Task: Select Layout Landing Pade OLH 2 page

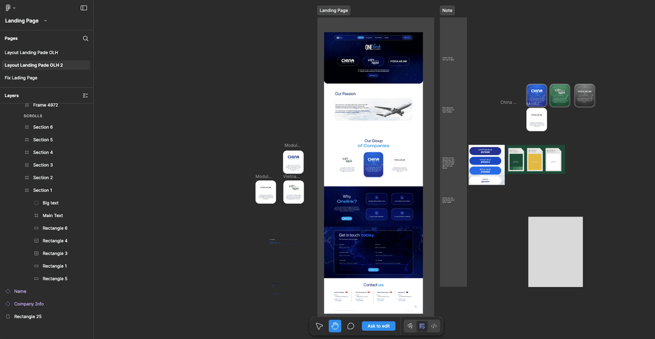Action: [46, 65]
